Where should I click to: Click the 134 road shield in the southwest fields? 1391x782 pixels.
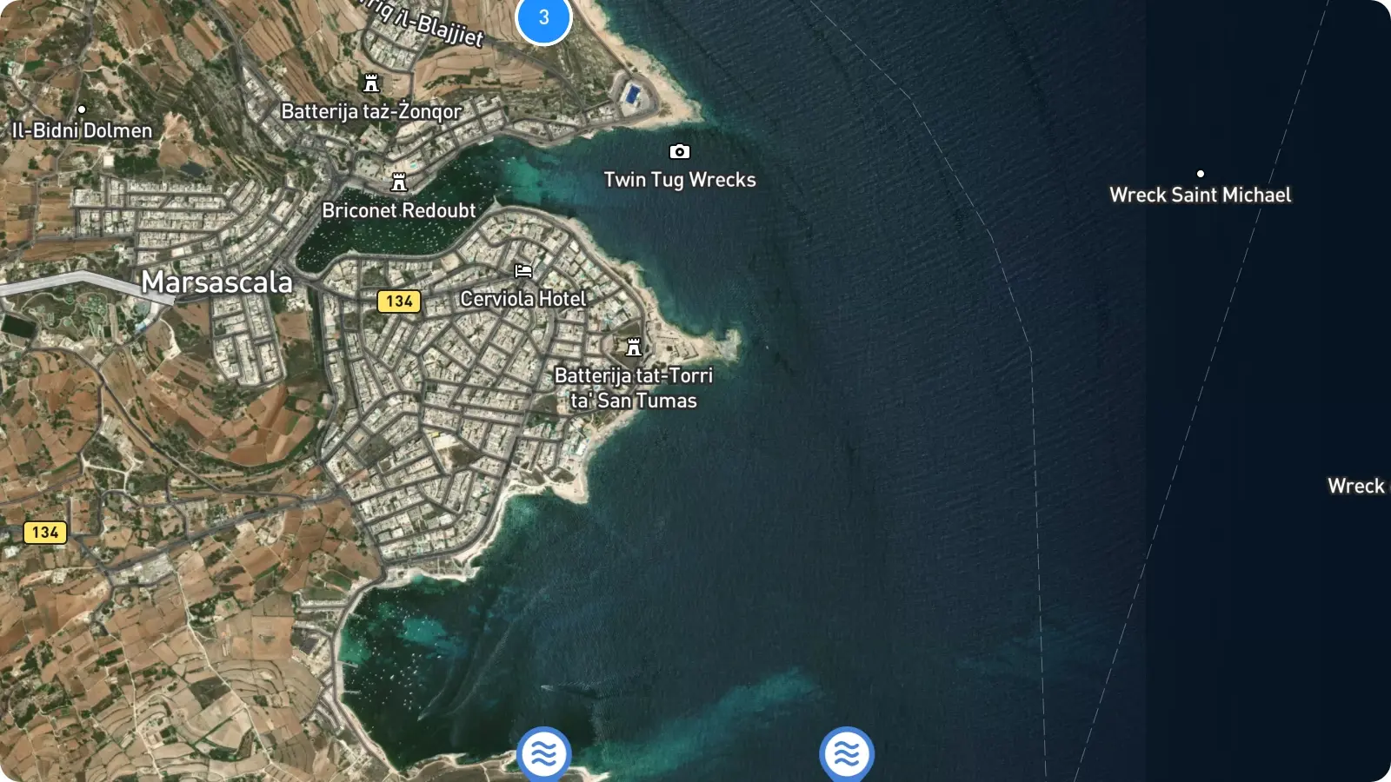pyautogui.click(x=45, y=533)
